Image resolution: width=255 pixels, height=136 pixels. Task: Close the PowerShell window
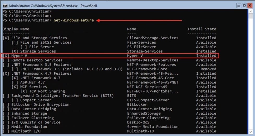pyautogui.click(x=250, y=5)
